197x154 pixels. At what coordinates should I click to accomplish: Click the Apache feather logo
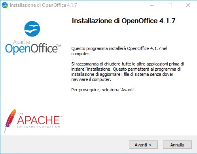point(10,121)
